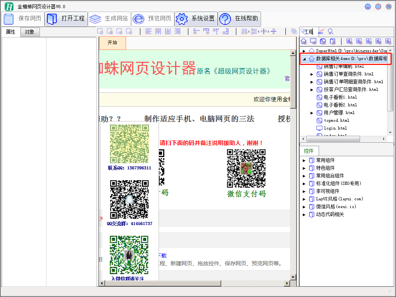This screenshot has width=396, height=297.
Task: Select 电子看板1.html in the project tree
Action: point(340,97)
